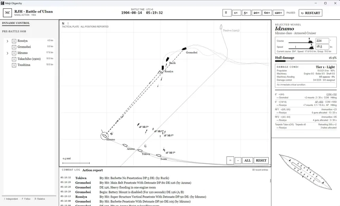Toggle the I mode box for Rossiya
Screen dimensions: 340x206
coord(14,41)
